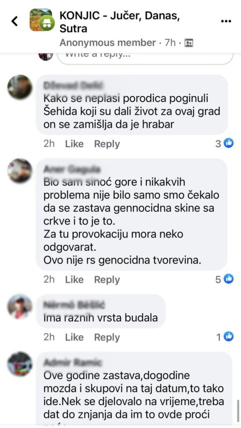Like the comment mentioning 'zastava gennocidna'
Screen dimensions: 241x428
74,280
